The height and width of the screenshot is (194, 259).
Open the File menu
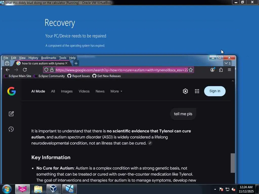tap(6, 58)
